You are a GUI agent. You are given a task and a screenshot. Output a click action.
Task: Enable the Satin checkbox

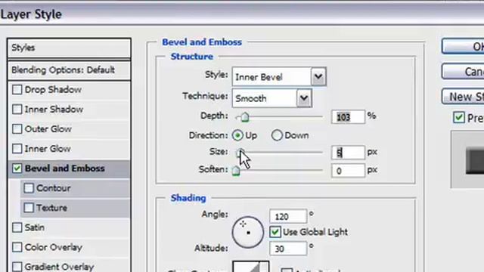(17, 227)
